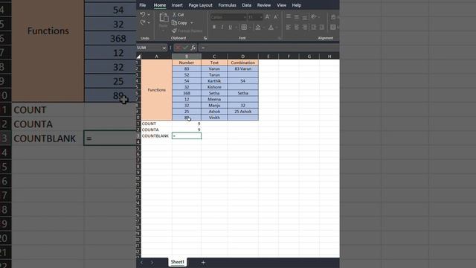Open the Paste options dropdown arrow
Viewport: 476px width, 268px height.
pos(164,31)
